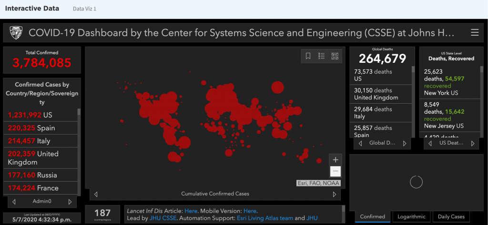Viewport: 488px width, 225px height.
Task: Click left arrow in US Deaths pager
Action: (430, 143)
